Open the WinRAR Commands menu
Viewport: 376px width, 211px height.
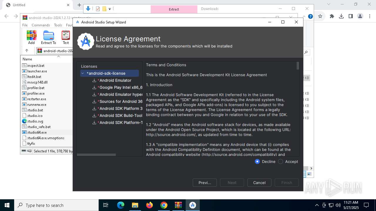41,25
